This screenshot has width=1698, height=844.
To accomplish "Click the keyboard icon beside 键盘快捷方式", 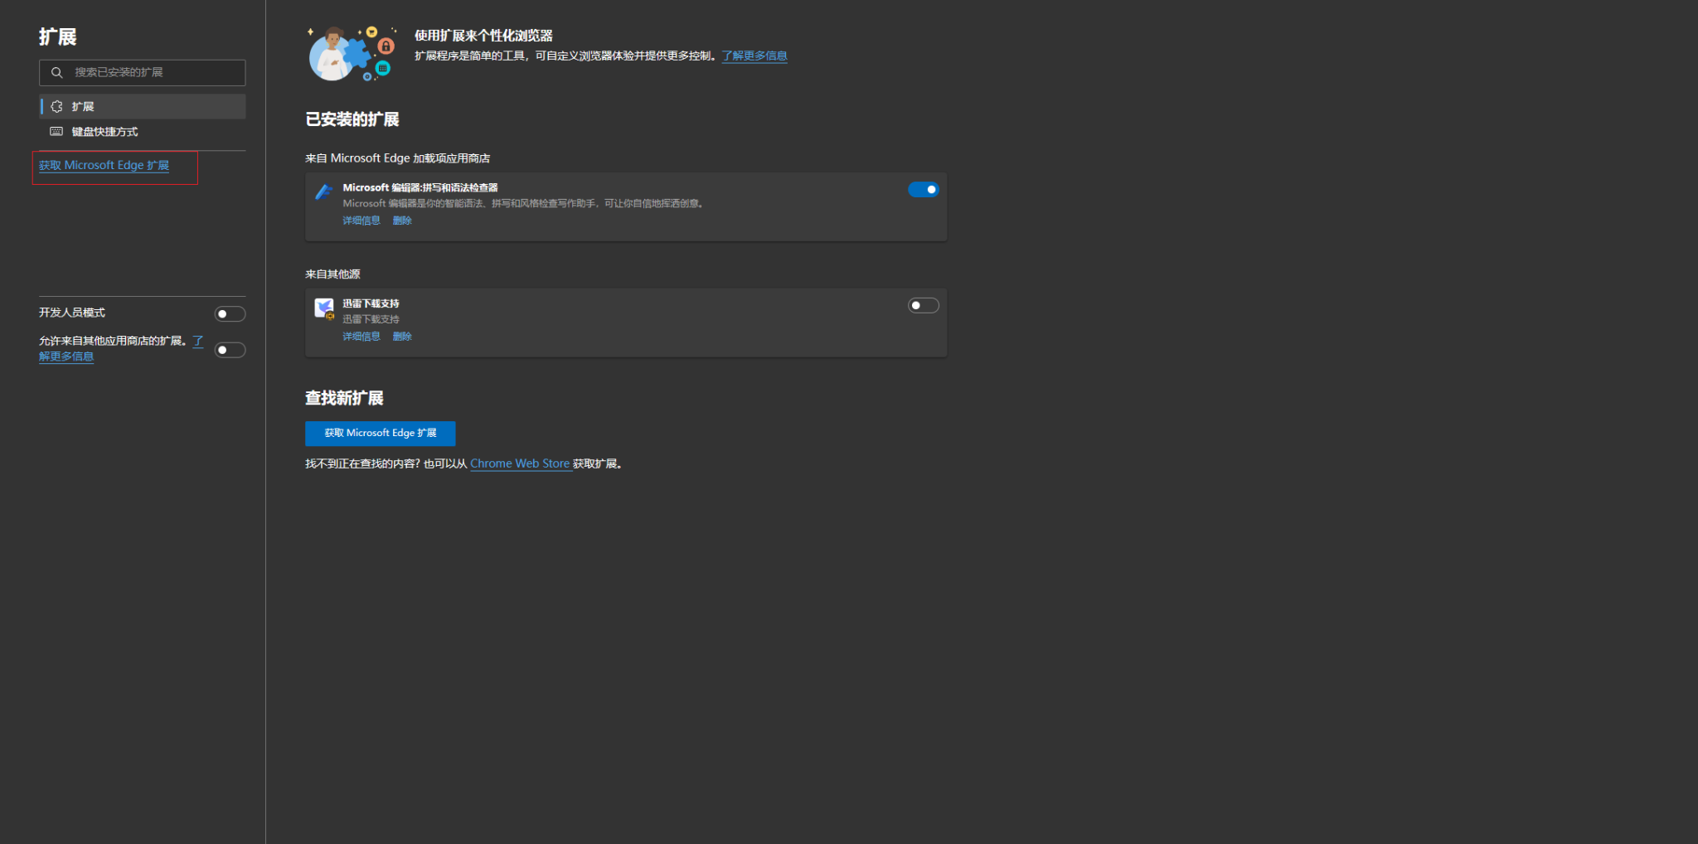I will (x=56, y=132).
